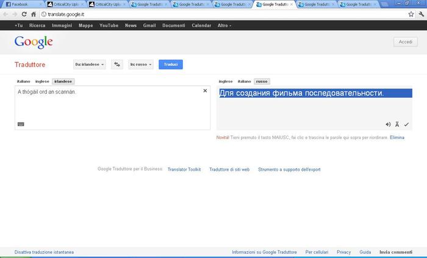This screenshot has width=427, height=258.
Task: Reload the page in browser
Action: point(24,14)
